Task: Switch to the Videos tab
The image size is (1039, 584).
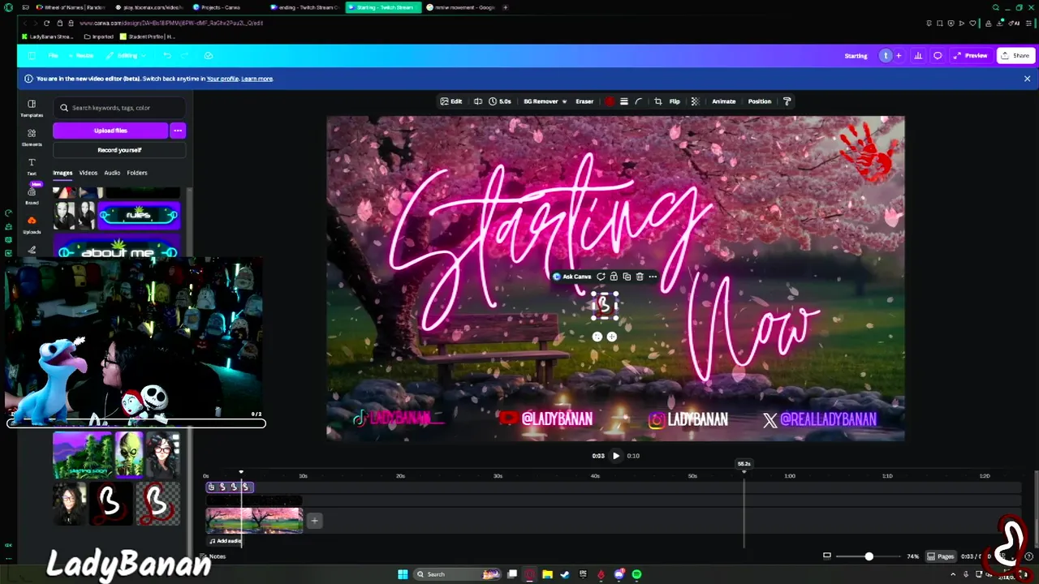Action: (88, 173)
